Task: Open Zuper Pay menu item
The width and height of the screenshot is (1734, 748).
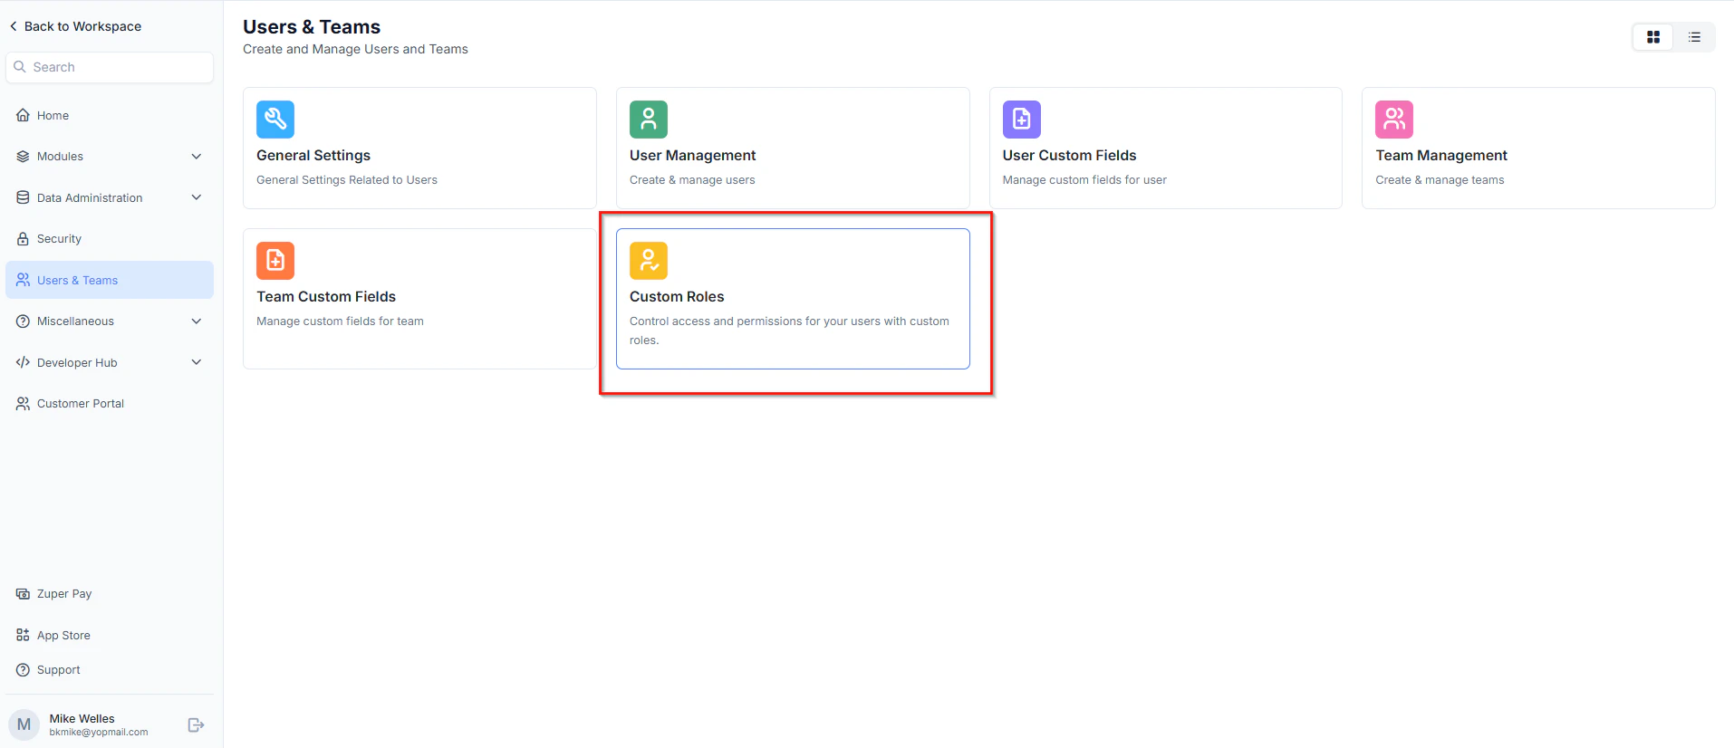Action: 110,594
